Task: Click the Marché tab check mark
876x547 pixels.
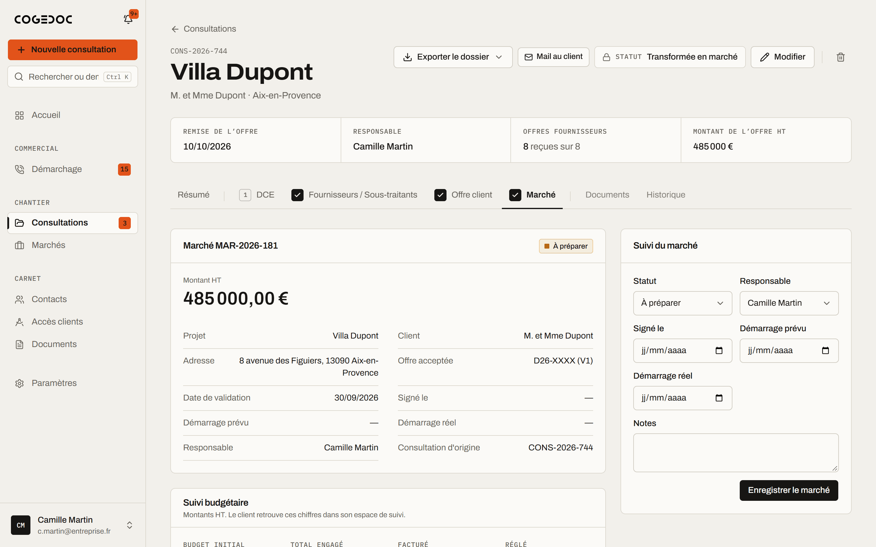Action: point(515,195)
